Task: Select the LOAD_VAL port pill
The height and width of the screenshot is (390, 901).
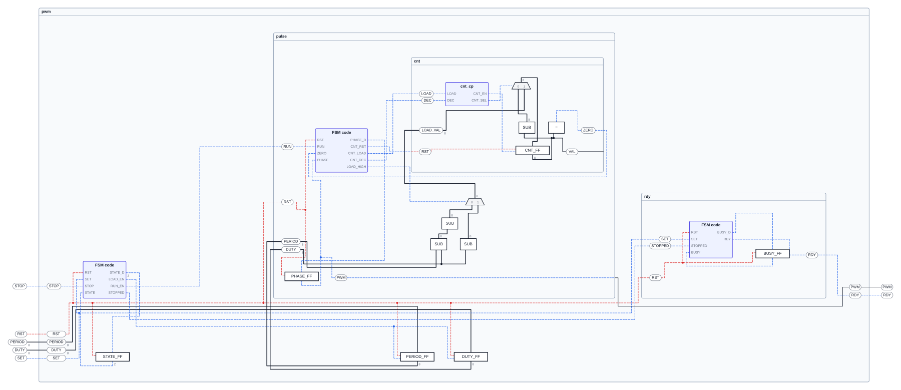Action: tap(431, 130)
